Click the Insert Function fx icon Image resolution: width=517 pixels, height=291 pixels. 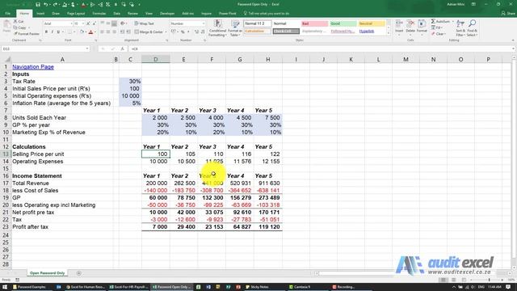(x=122, y=48)
